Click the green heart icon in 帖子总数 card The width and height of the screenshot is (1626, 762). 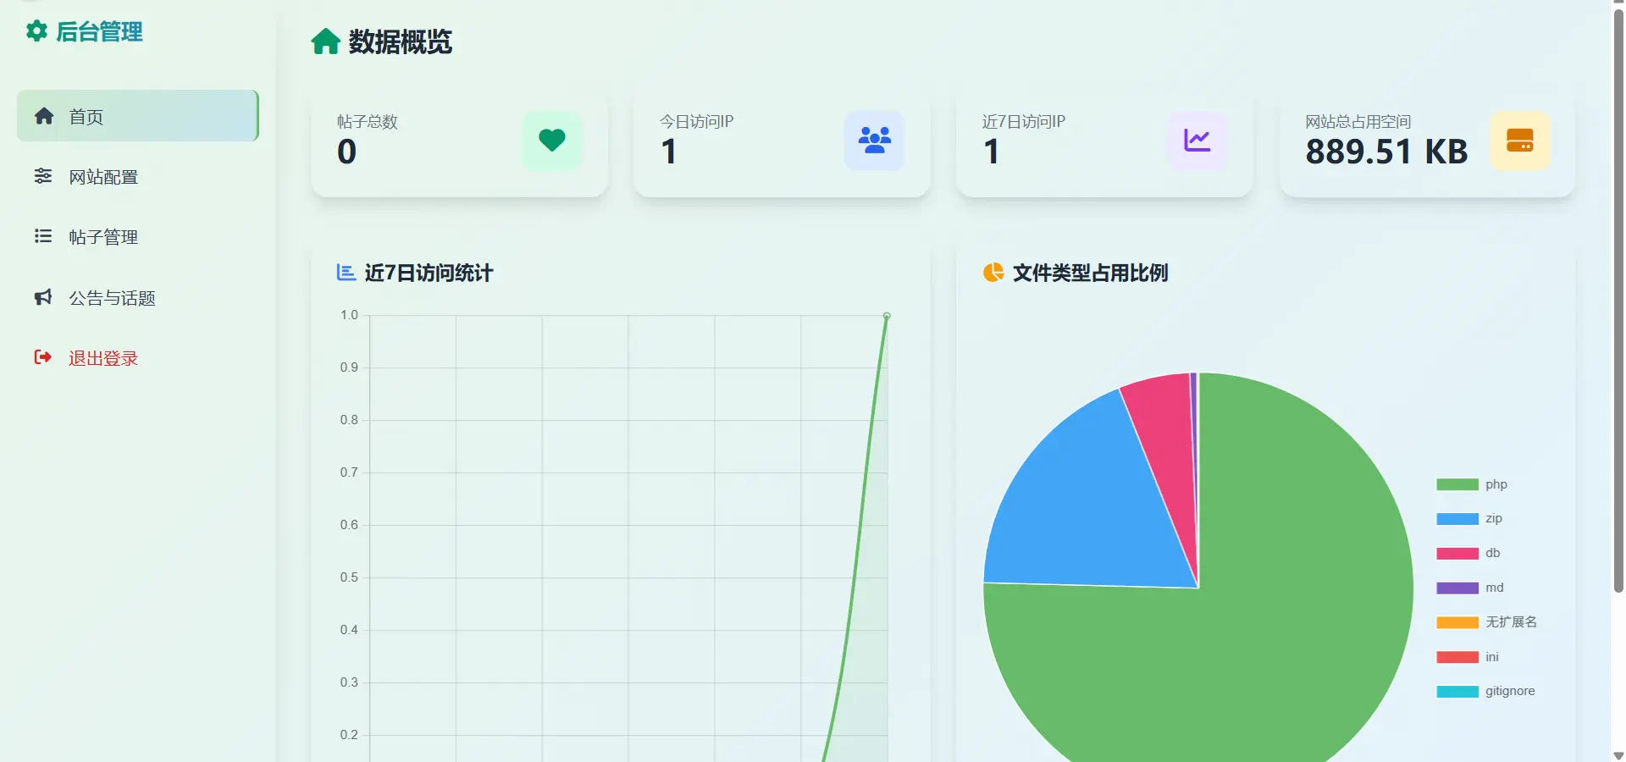[x=551, y=141]
